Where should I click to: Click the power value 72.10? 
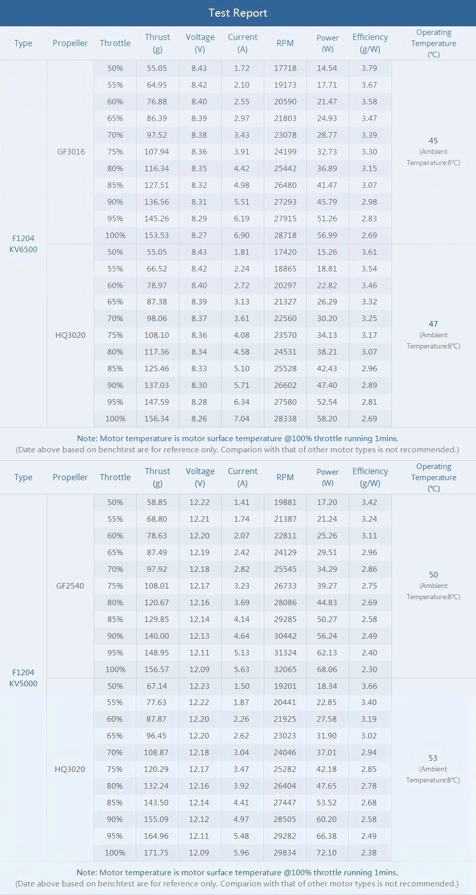[x=327, y=852]
